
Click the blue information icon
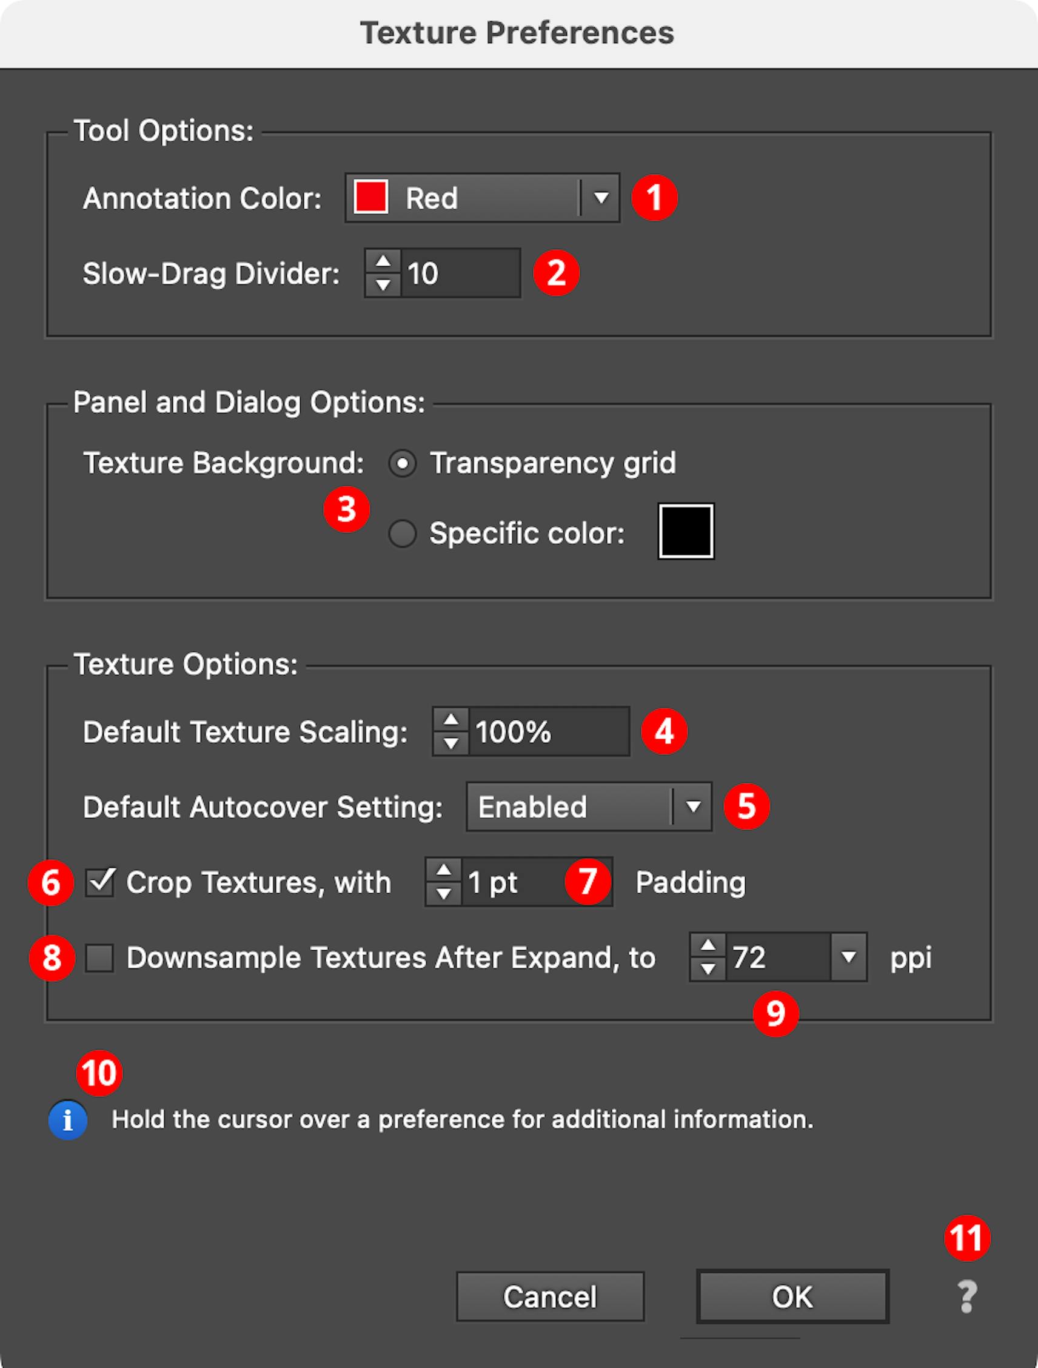[x=67, y=1120]
